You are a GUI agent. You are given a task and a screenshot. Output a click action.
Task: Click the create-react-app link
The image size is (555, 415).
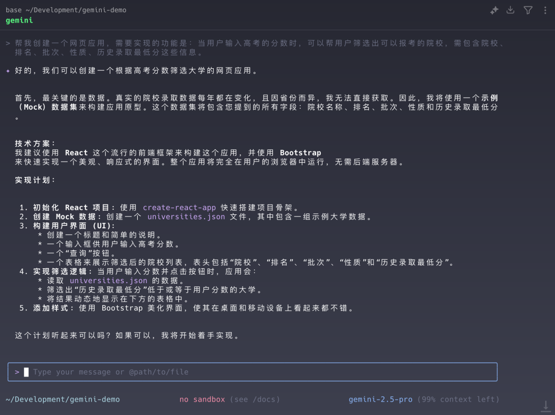(179, 207)
